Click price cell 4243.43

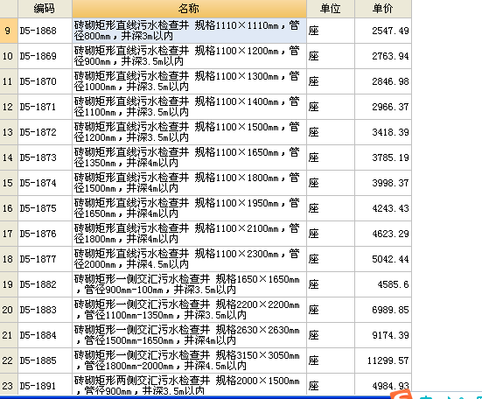(x=383, y=208)
